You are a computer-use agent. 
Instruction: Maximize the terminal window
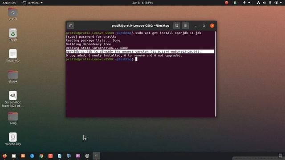204,26
